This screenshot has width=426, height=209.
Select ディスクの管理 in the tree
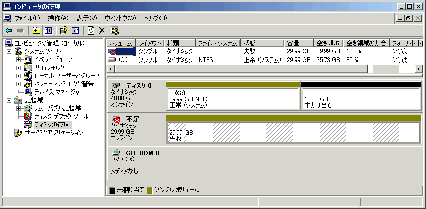pyautogui.click(x=52, y=125)
